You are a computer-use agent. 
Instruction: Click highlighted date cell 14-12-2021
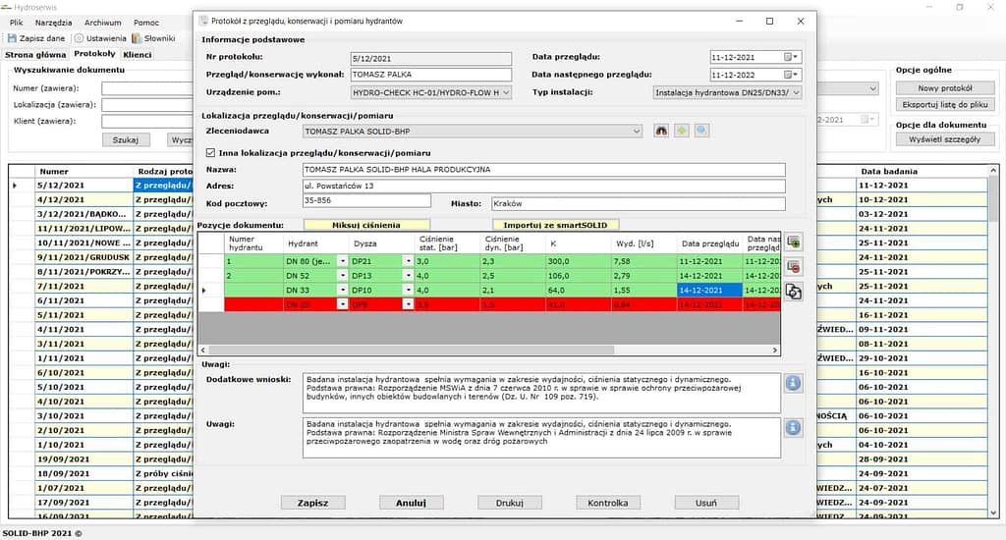(709, 291)
